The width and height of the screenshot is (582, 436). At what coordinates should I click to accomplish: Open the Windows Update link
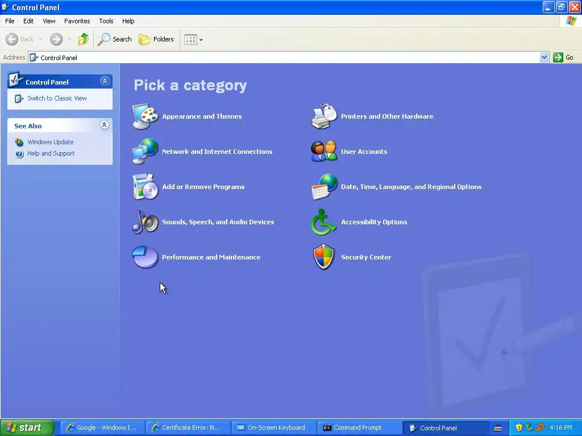50,142
